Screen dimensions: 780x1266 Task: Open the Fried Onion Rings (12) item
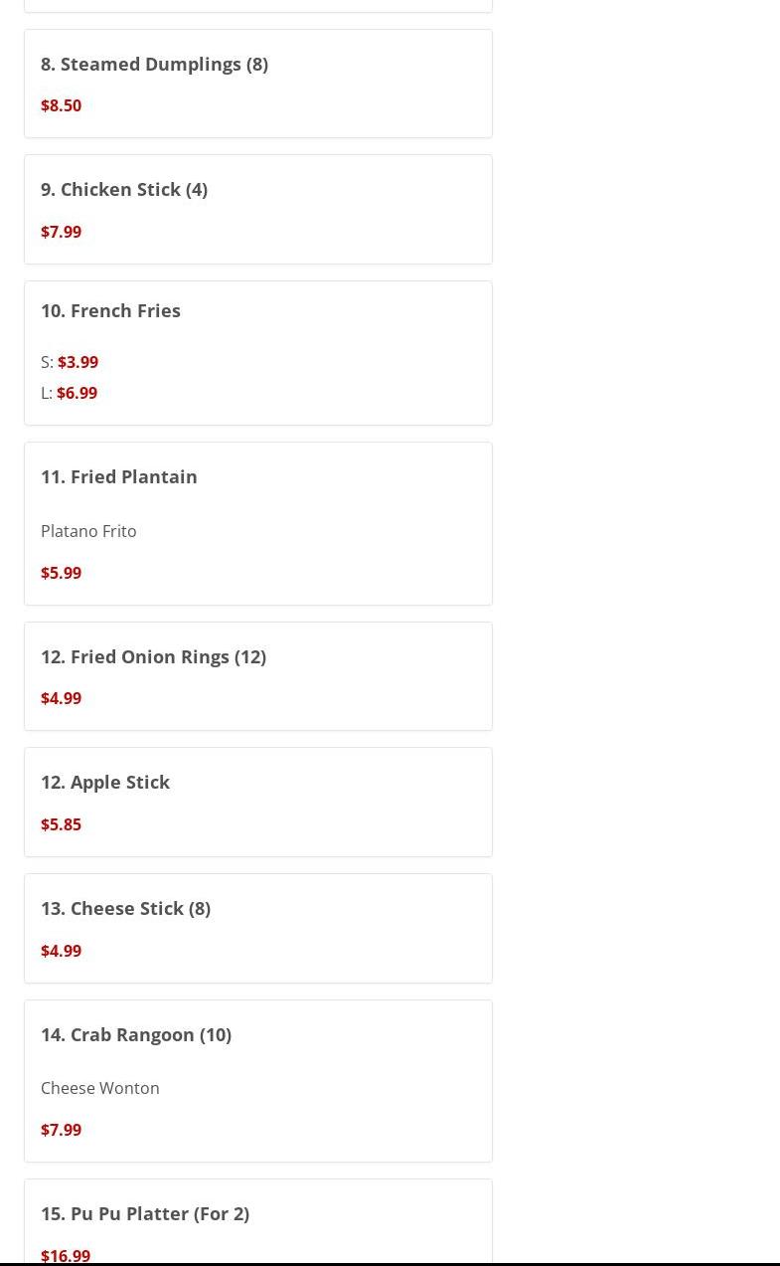[153, 656]
